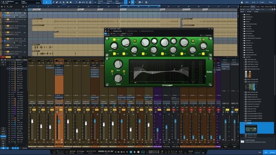Click the Song page button
The height and width of the screenshot is (155, 276).
[x=254, y=2]
